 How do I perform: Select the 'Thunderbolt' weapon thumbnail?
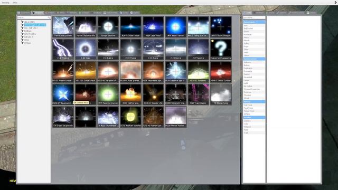point(108,117)
